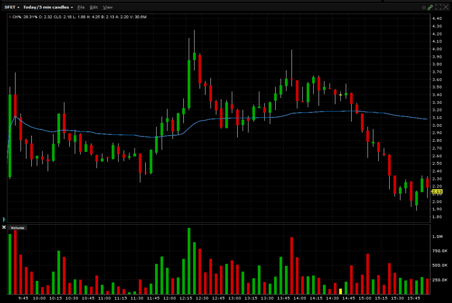This screenshot has height=303, width=452.
Task: Click the green chain link icon
Action: coord(430,7)
